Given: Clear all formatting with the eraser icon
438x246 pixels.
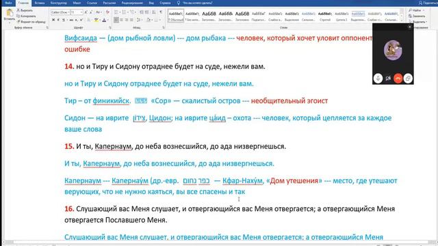Looking at the screenshot, I should click(x=107, y=12).
